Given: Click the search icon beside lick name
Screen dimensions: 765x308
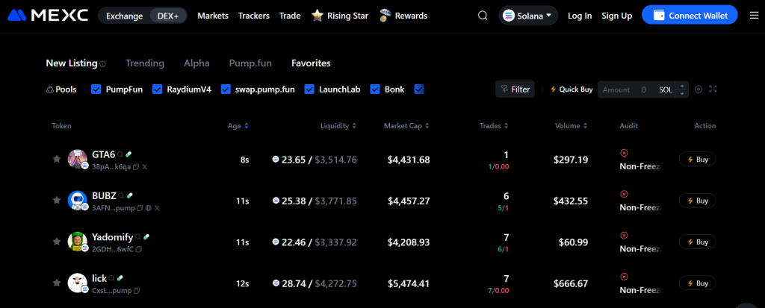Looking at the screenshot, I should pos(112,278).
